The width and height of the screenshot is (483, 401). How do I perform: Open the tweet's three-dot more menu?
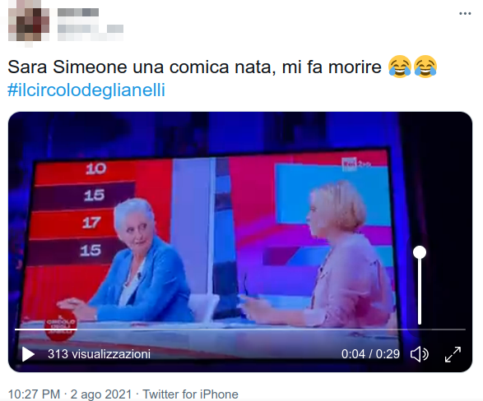click(x=465, y=13)
